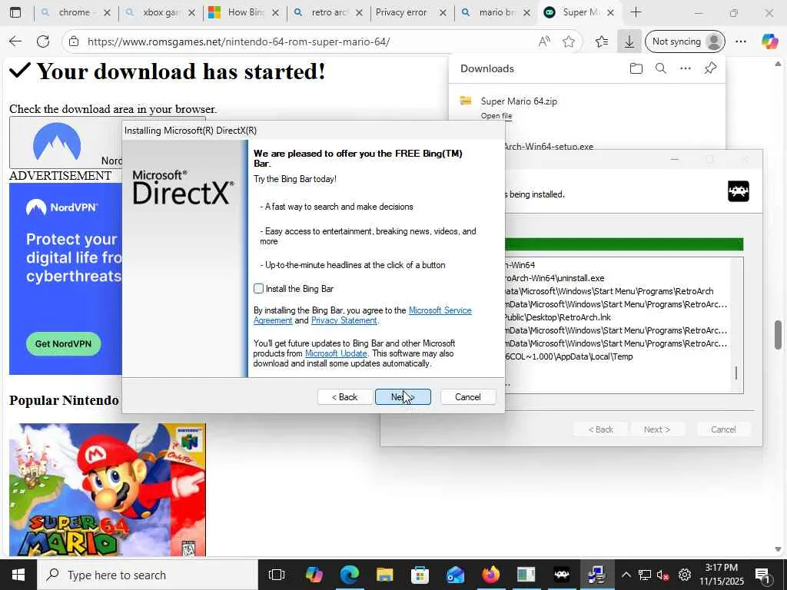The height and width of the screenshot is (590, 787).
Task: Open the downloads folder icon in Downloads panel
Action: [636, 68]
